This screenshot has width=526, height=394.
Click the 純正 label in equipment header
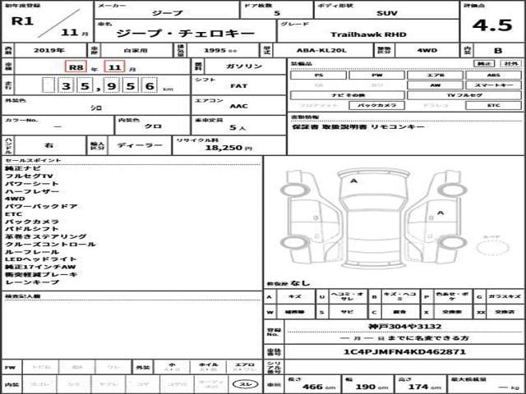click(485, 63)
